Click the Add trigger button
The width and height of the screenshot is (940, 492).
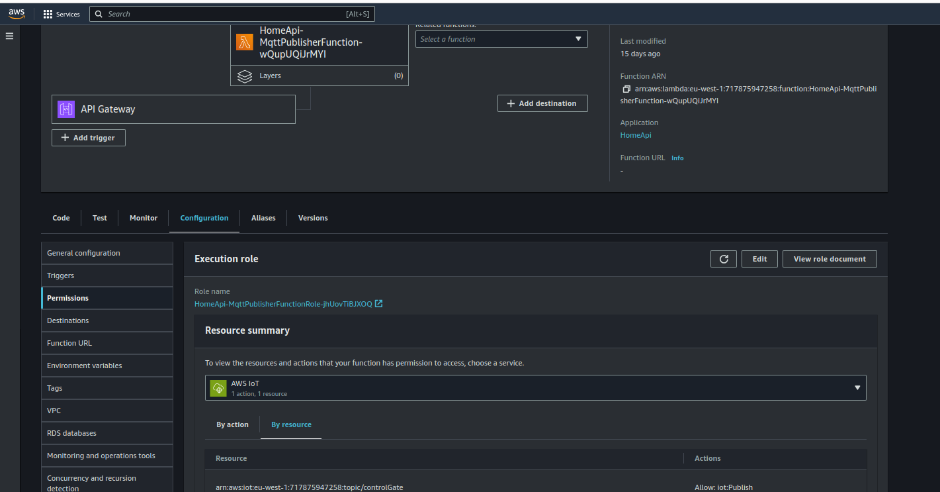[x=89, y=138]
